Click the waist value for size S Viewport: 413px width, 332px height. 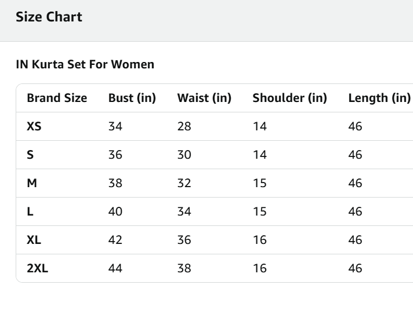(x=184, y=155)
